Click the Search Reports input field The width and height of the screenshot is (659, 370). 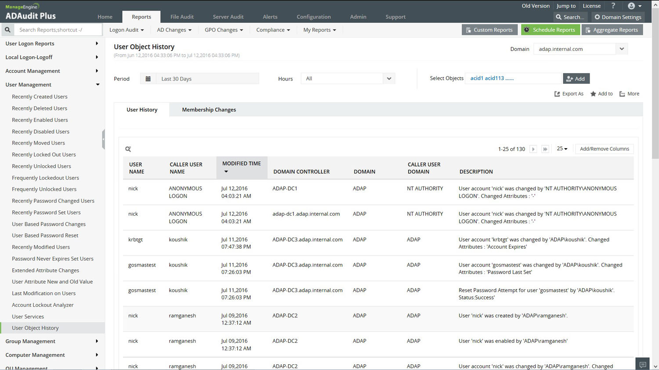click(57, 30)
